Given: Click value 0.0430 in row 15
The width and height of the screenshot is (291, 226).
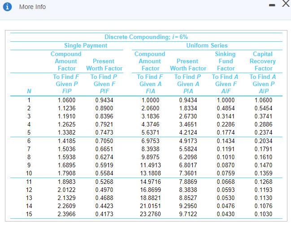Looking at the screenshot, I should pyautogui.click(x=226, y=214).
